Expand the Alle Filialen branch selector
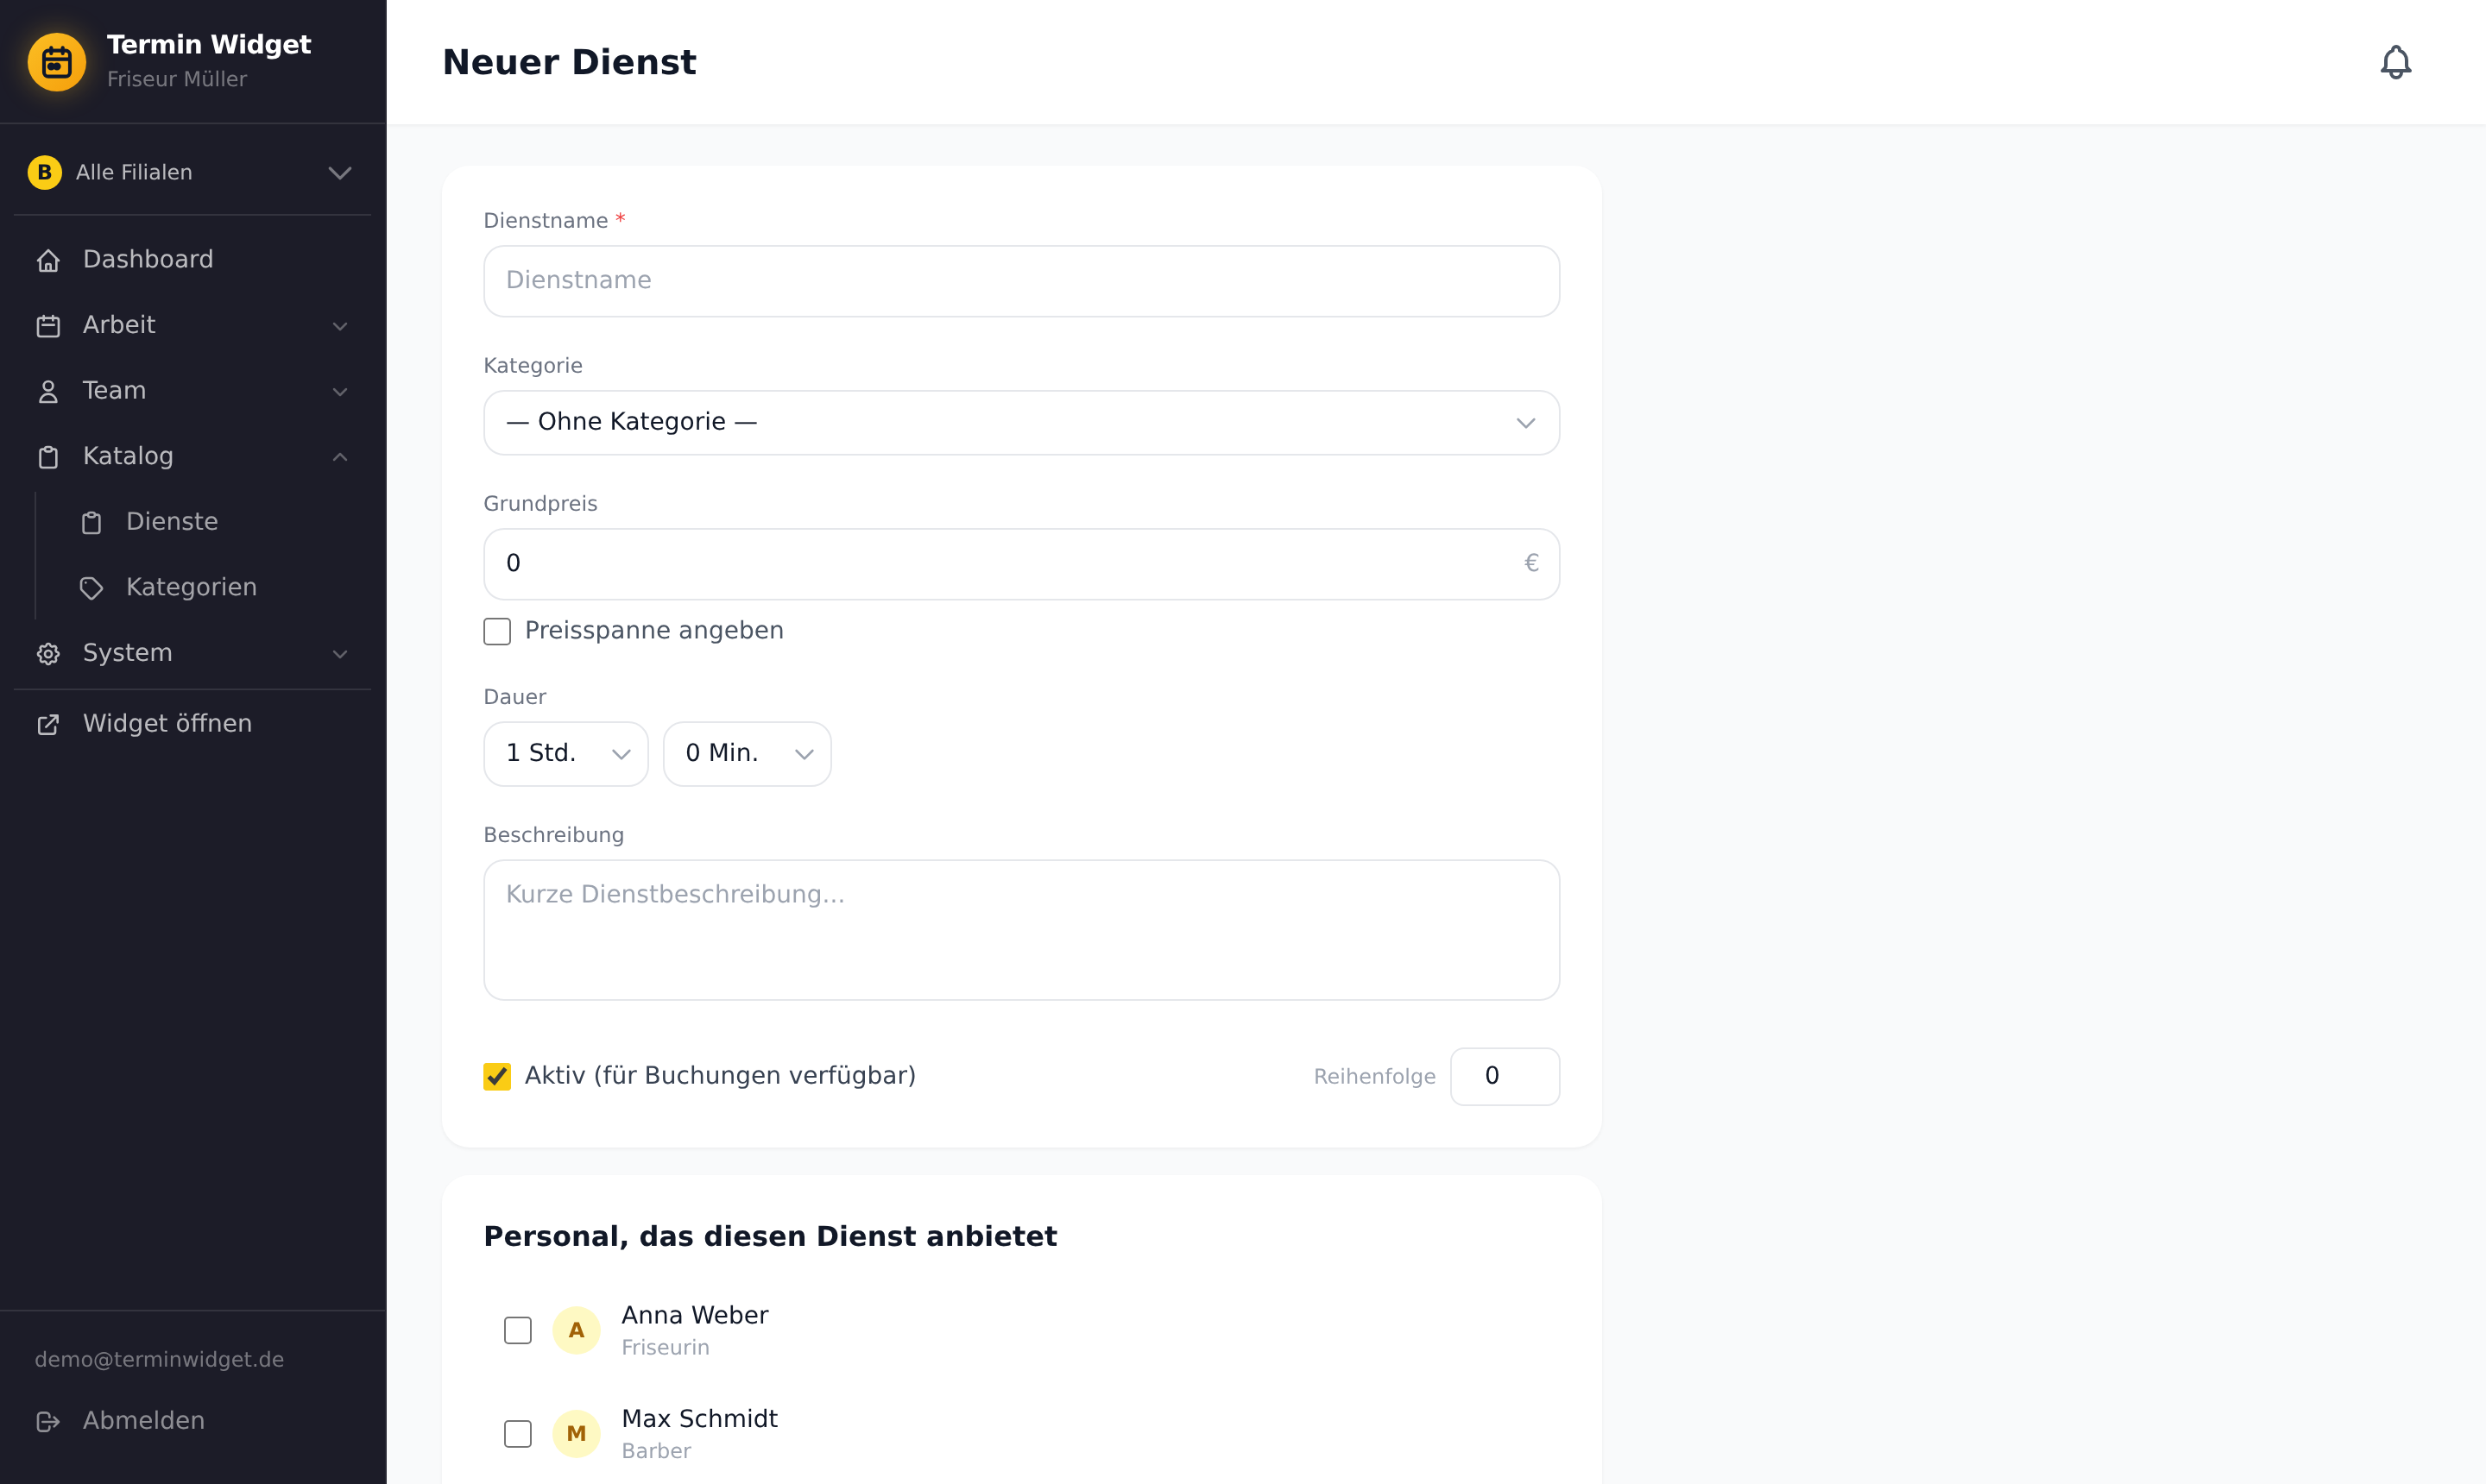Viewport: 2486px width, 1484px height. (x=192, y=172)
